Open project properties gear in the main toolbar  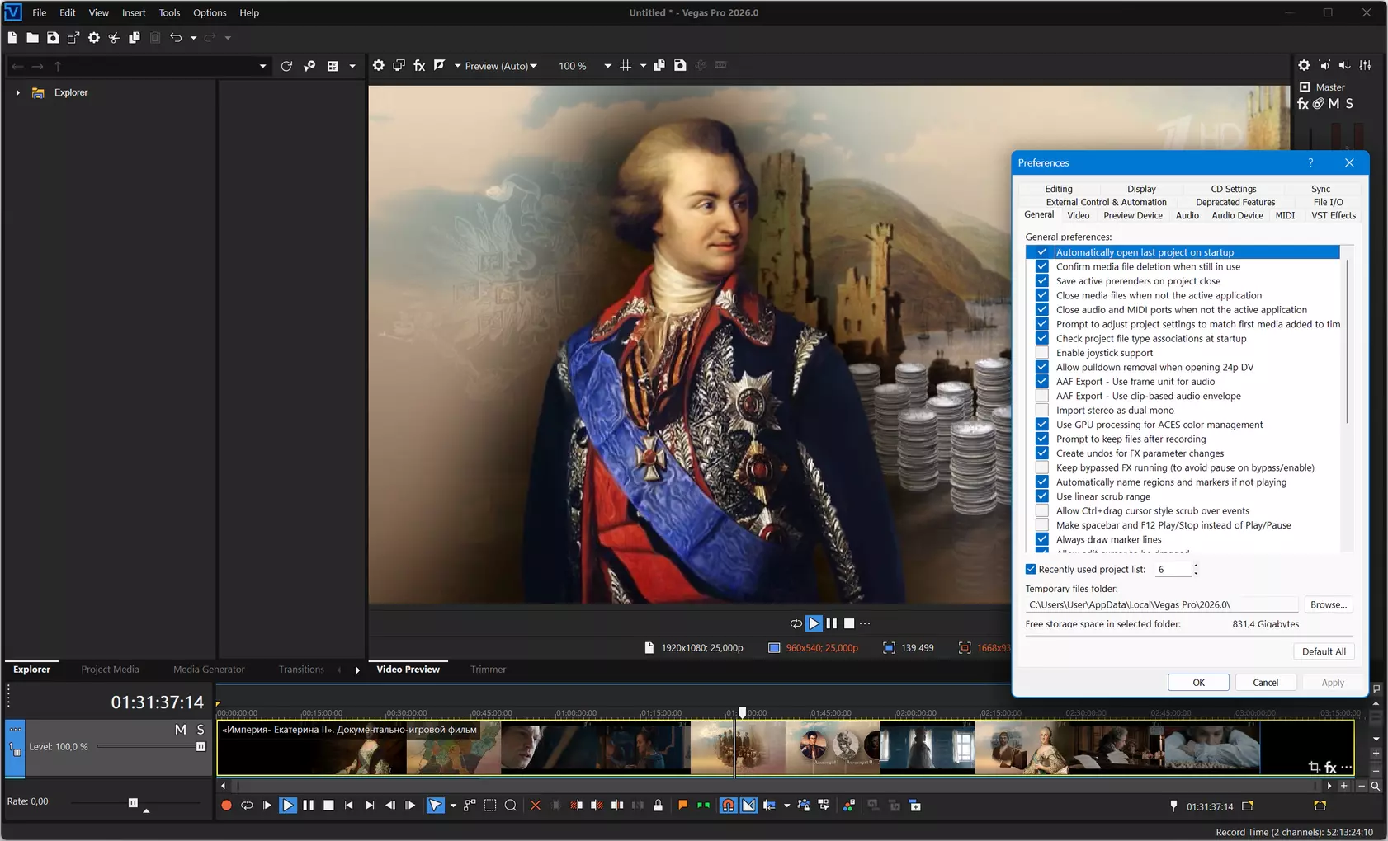click(x=94, y=38)
